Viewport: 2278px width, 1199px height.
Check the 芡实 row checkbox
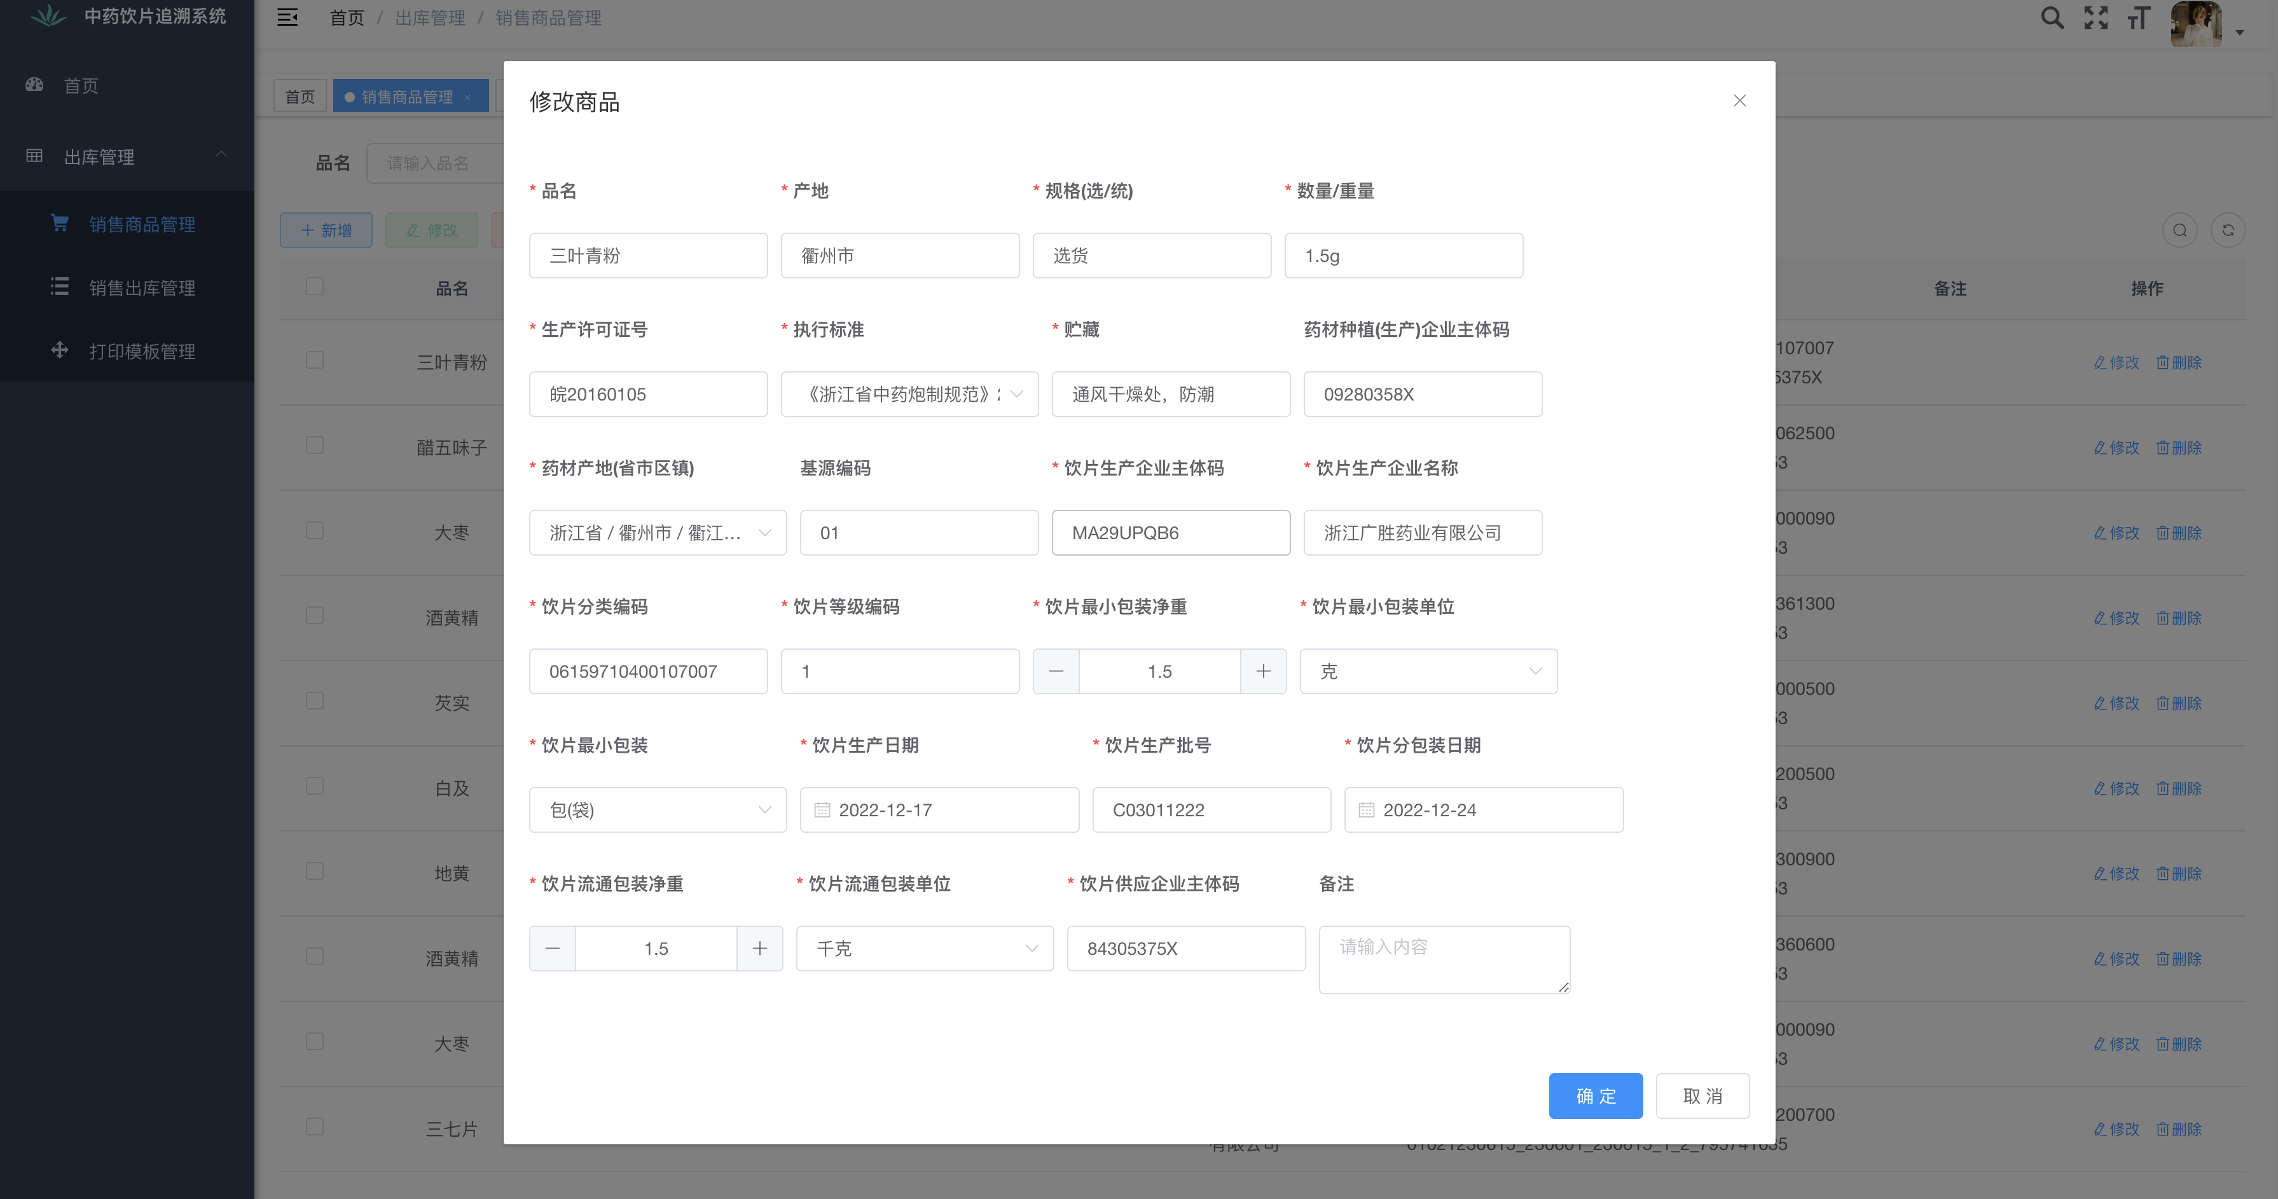pyautogui.click(x=315, y=701)
